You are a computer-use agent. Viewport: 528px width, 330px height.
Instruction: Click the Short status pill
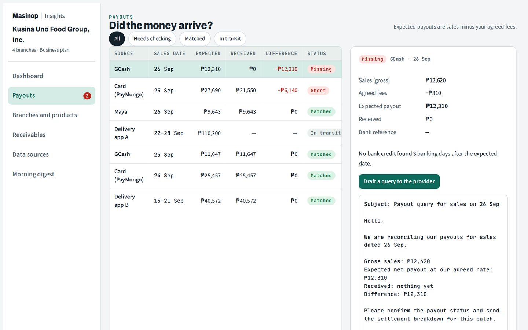pos(318,91)
